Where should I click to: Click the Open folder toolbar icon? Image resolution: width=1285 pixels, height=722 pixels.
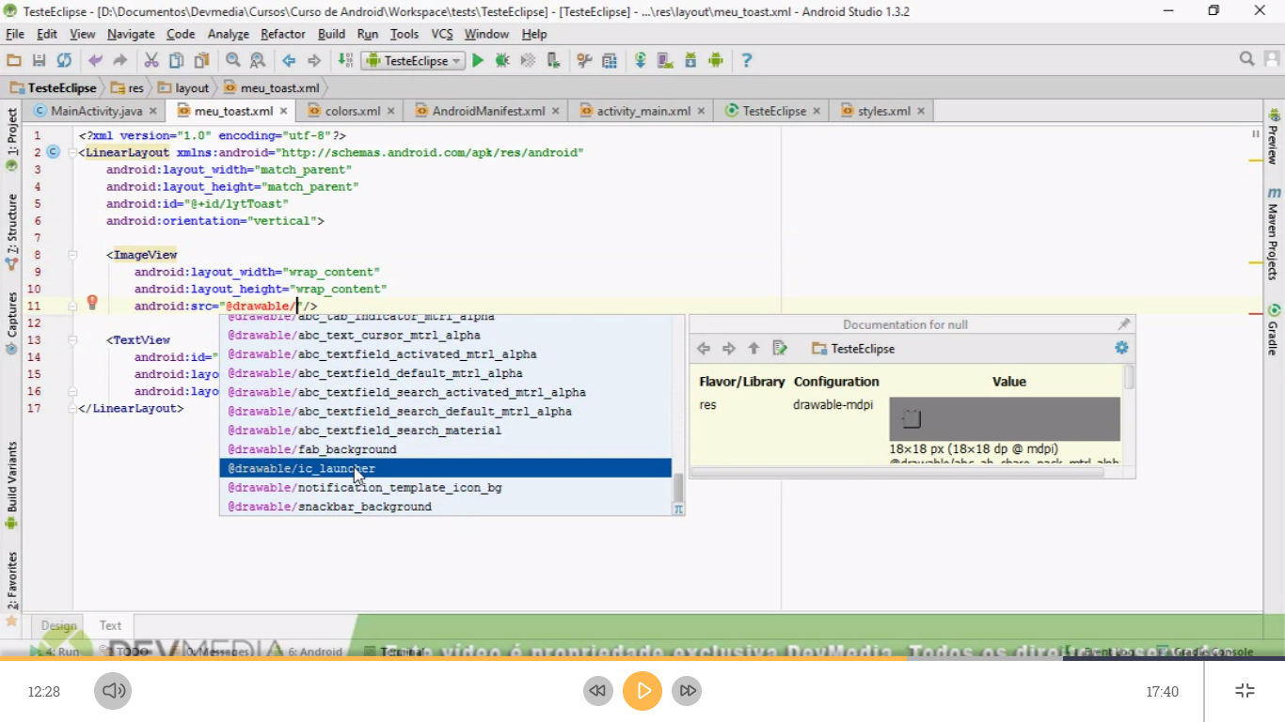coord(14,60)
